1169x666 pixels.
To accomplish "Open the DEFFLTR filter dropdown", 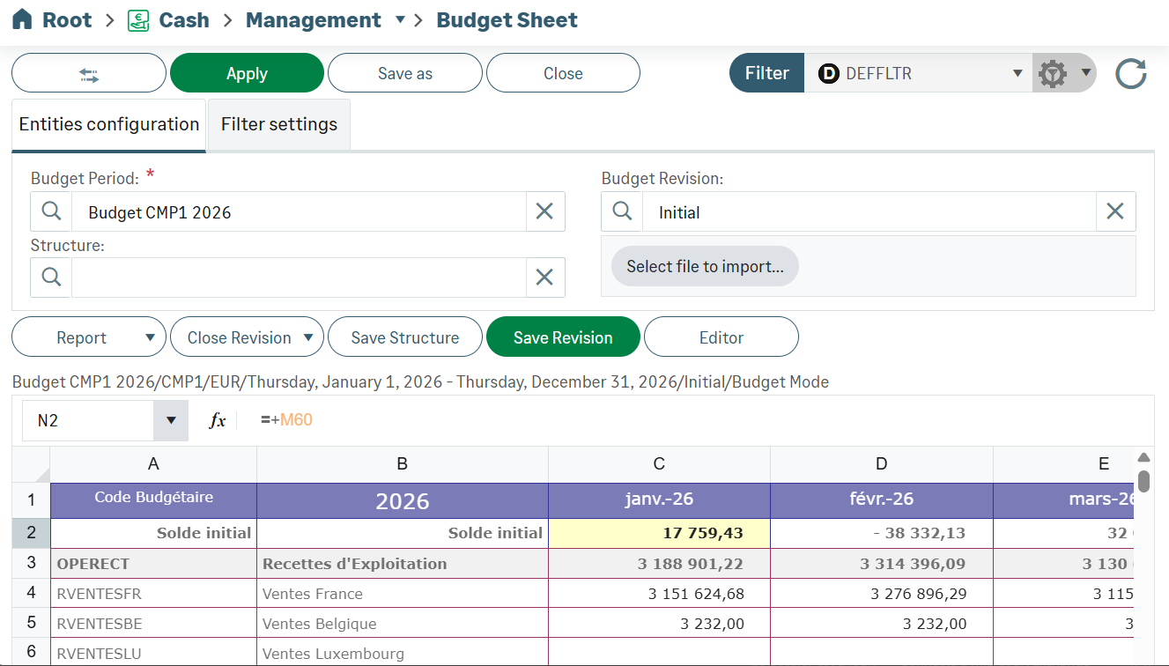I will coord(1017,74).
